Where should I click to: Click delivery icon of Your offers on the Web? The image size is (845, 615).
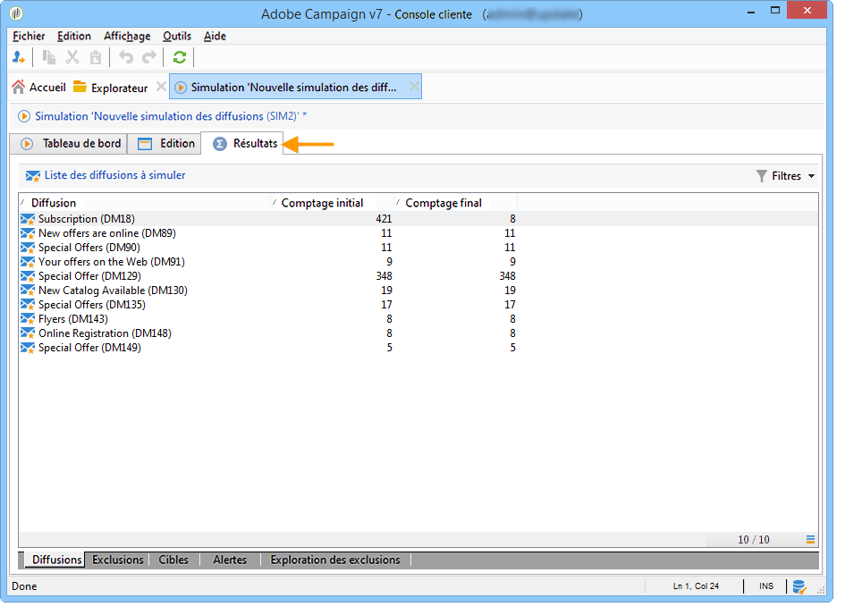tap(28, 262)
